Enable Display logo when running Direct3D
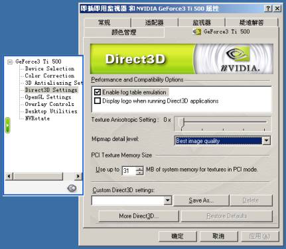286x249 pixels. coord(98,101)
